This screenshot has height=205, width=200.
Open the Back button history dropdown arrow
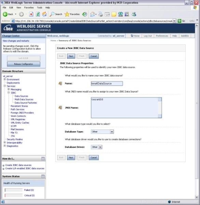pos(16,14)
